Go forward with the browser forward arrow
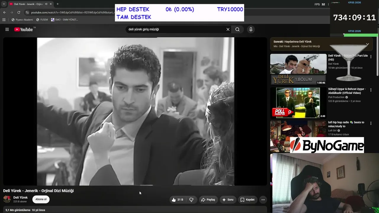 (12, 12)
